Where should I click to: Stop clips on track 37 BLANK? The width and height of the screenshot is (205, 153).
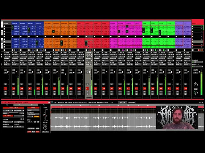click(4, 50)
